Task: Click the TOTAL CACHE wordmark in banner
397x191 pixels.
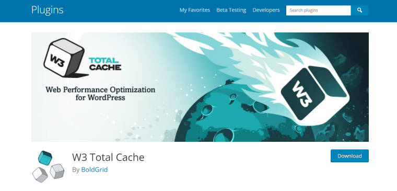Action: pos(105,64)
